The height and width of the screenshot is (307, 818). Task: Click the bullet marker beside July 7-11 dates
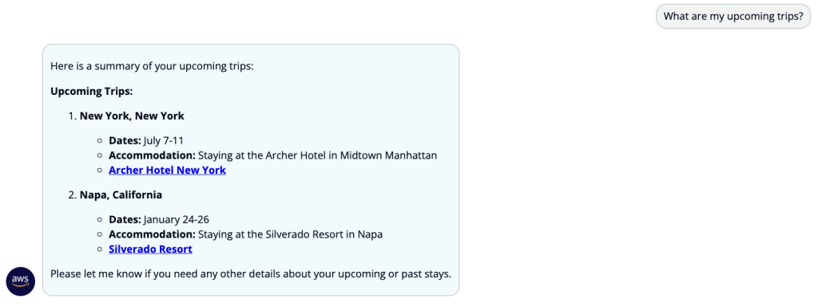coord(100,141)
